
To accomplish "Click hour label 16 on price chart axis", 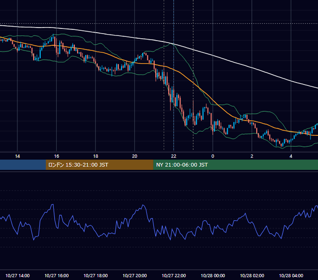I will (x=57, y=156).
